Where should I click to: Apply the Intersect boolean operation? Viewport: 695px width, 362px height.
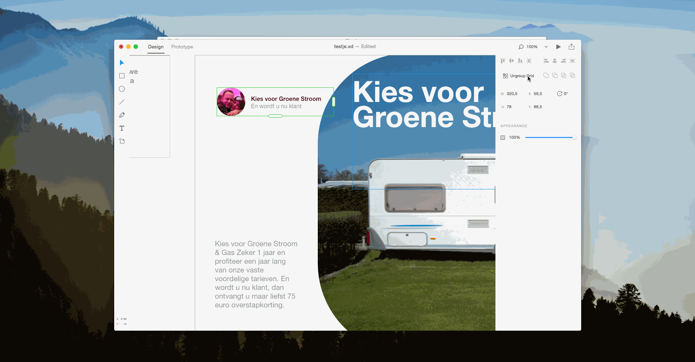pos(564,75)
